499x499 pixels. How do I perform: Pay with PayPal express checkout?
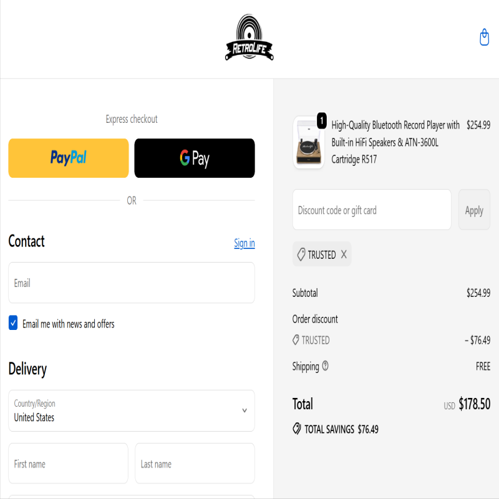pos(69,158)
